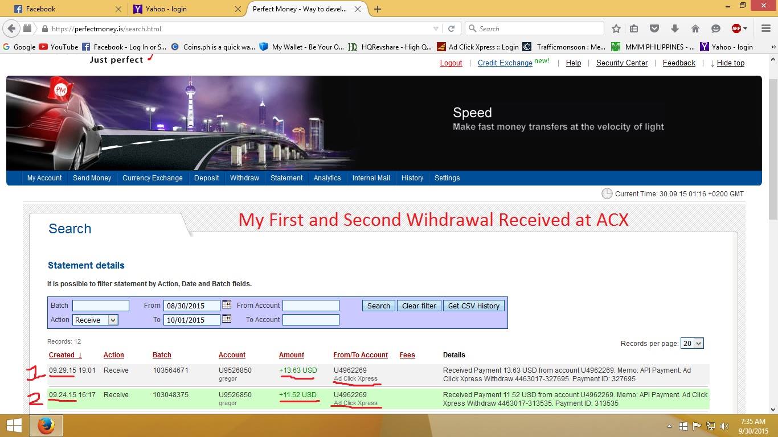The image size is (778, 437).
Task: Open the Settings menu item
Action: pyautogui.click(x=447, y=178)
